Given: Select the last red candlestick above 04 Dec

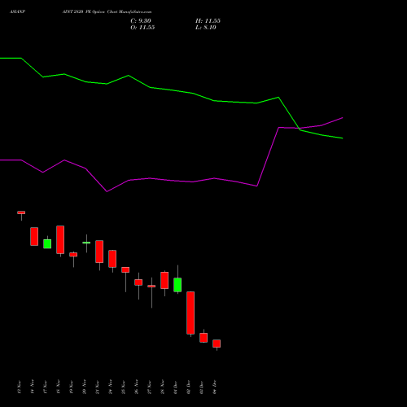Looking at the screenshot, I should click(217, 344).
